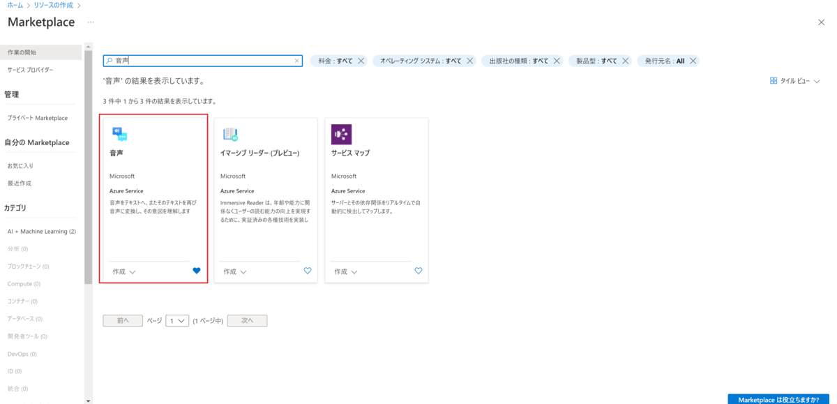Open the イマーシブ リーダー (プレビュー) card title
Image resolution: width=837 pixels, height=404 pixels.
coord(259,153)
